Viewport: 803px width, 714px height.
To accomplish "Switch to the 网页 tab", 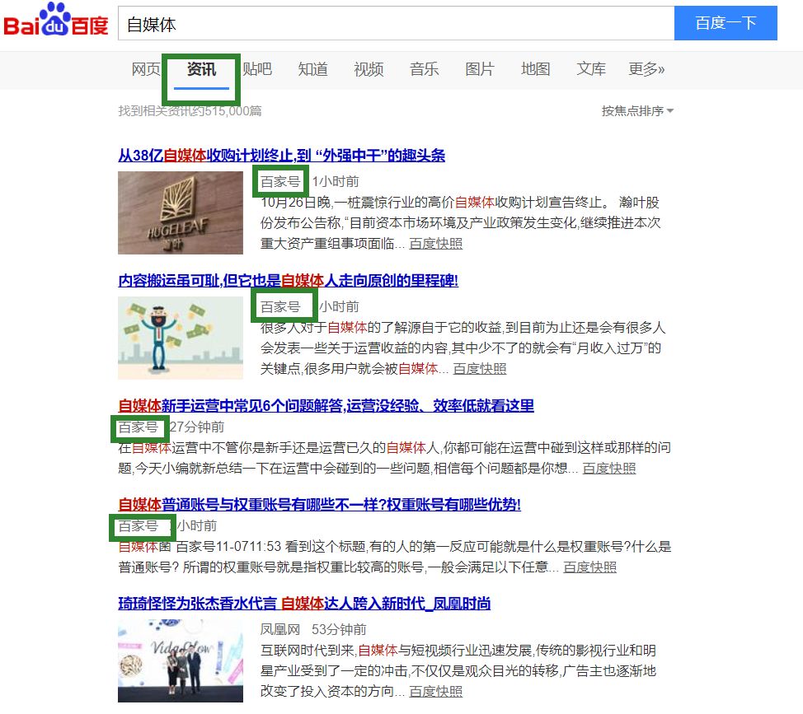I will [146, 69].
